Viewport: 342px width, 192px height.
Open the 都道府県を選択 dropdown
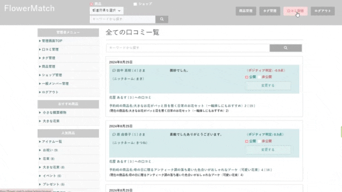[x=106, y=11]
